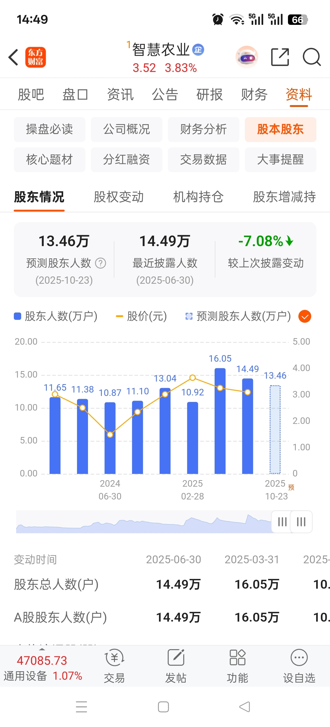
Task: Open the search magnifier icon
Action: coord(312,57)
